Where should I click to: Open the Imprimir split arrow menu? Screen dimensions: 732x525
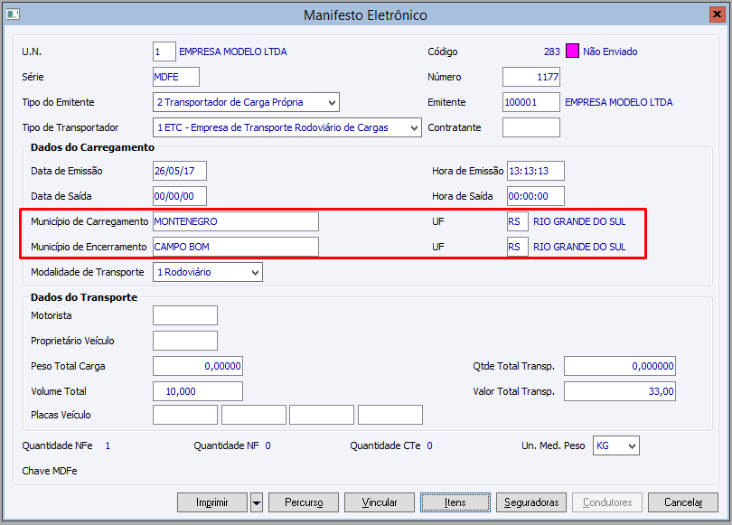tap(257, 502)
